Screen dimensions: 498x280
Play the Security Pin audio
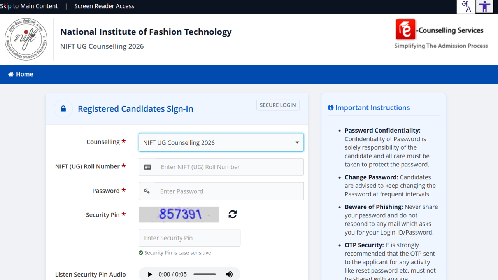[x=150, y=274]
